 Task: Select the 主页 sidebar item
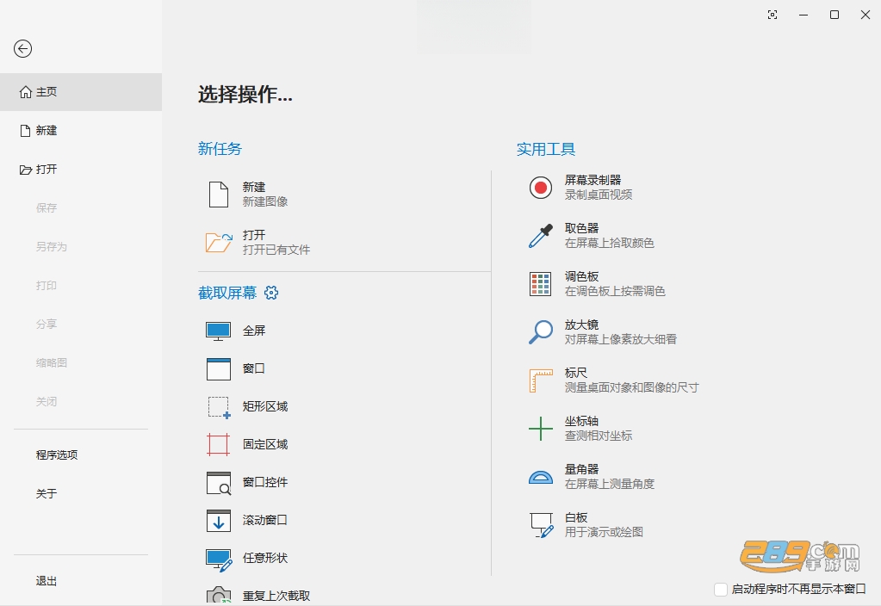click(x=81, y=91)
